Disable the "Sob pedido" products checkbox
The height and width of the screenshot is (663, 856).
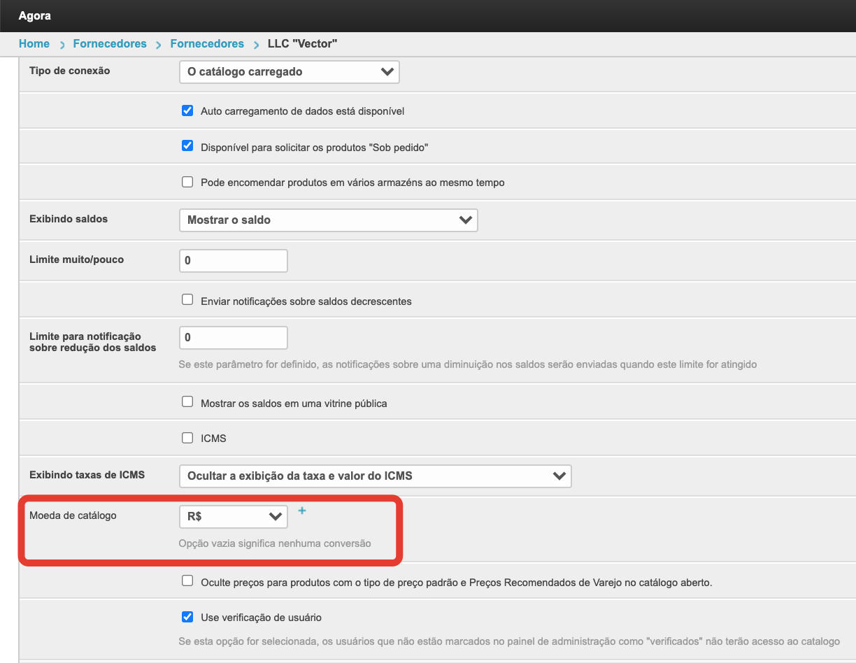pos(187,146)
